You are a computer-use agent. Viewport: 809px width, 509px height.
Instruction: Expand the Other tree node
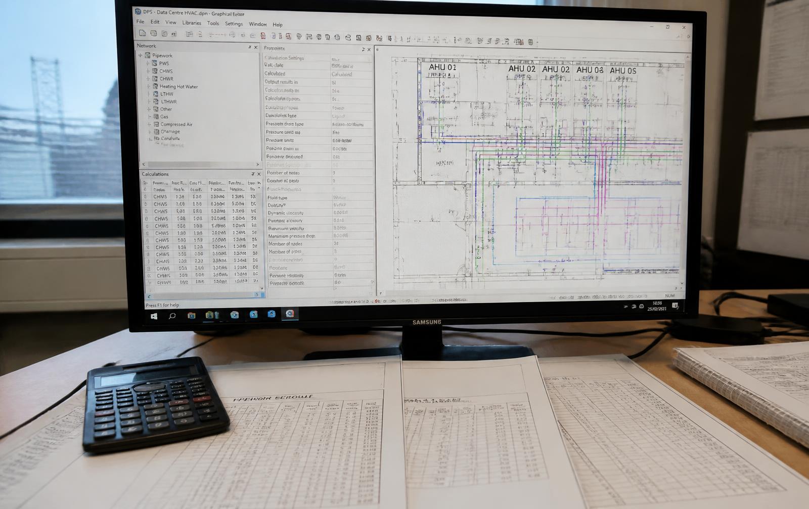[149, 109]
